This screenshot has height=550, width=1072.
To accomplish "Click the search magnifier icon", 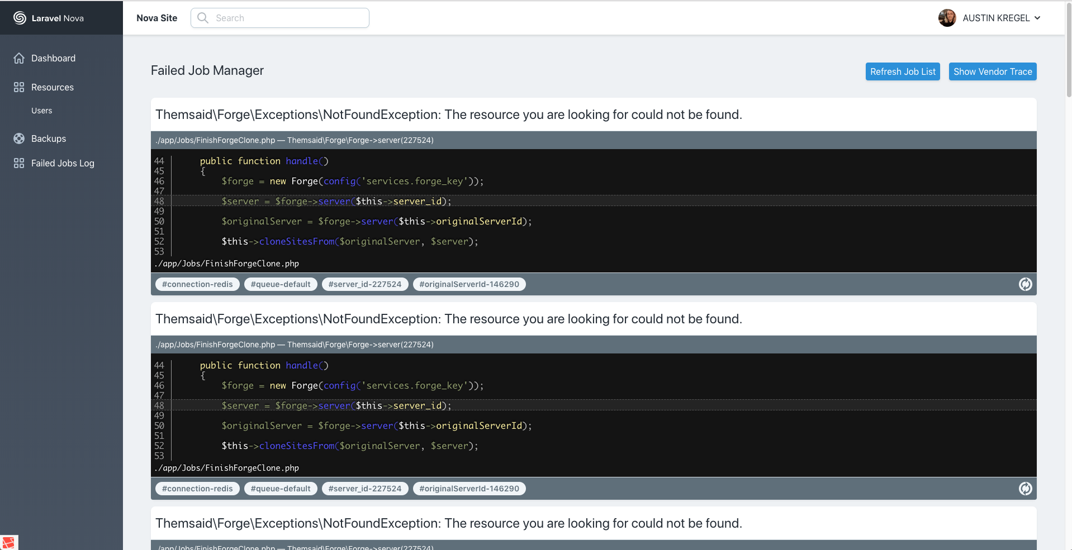I will pyautogui.click(x=203, y=18).
